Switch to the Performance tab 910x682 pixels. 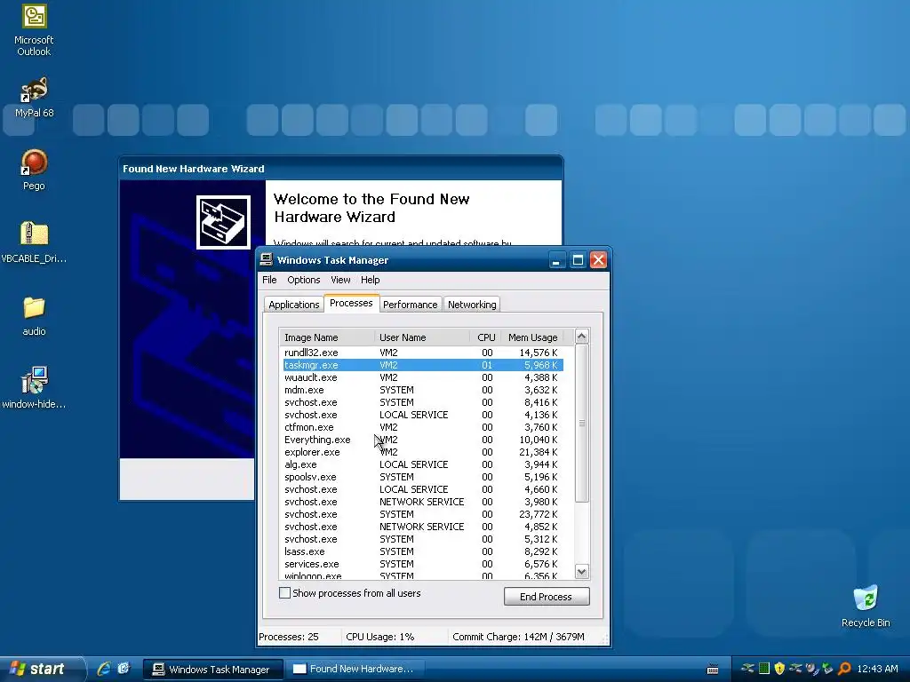(411, 305)
